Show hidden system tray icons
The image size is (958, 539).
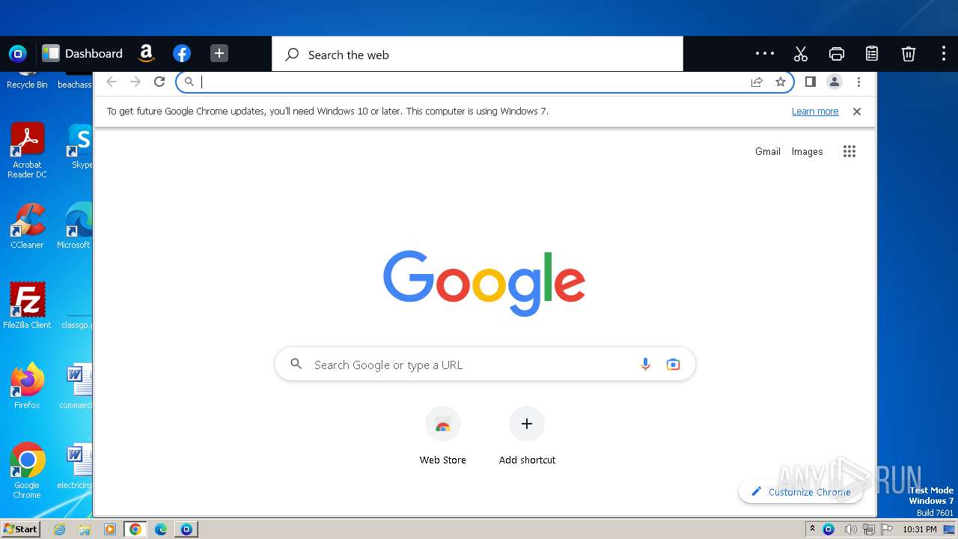point(812,529)
